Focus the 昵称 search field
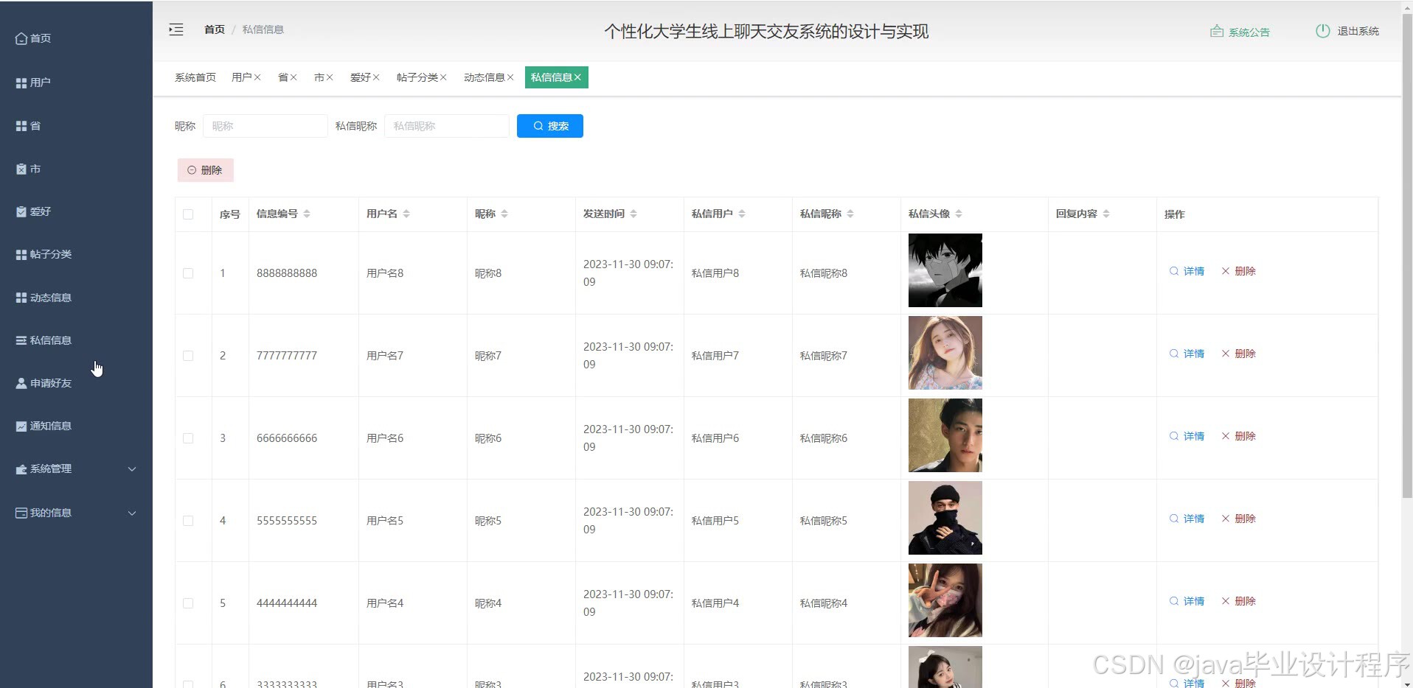 (265, 126)
